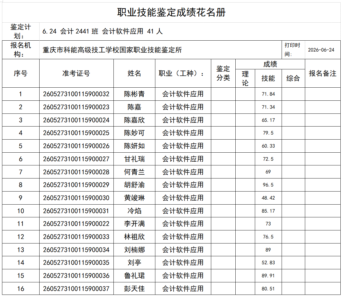The height and width of the screenshot is (296, 343).
Task: Select the 综合 sub-header cell
Action: 293,78
